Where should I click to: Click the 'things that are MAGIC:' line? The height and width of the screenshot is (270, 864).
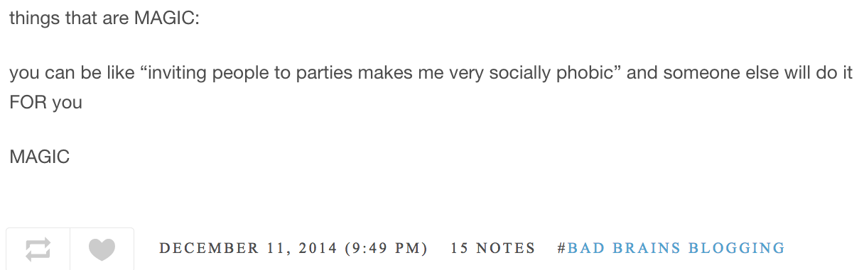(105, 18)
